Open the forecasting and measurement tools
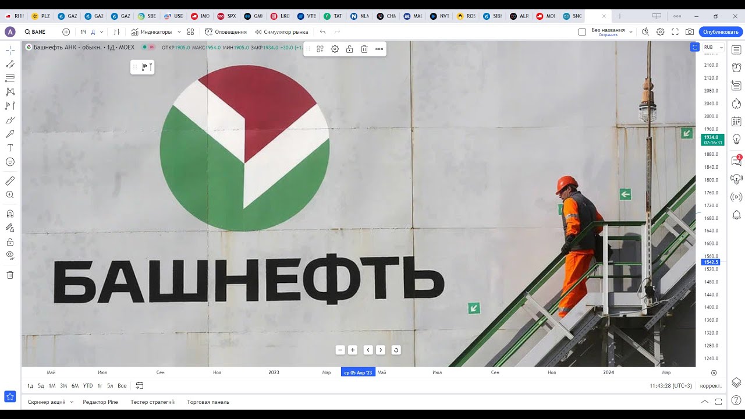 [10, 105]
